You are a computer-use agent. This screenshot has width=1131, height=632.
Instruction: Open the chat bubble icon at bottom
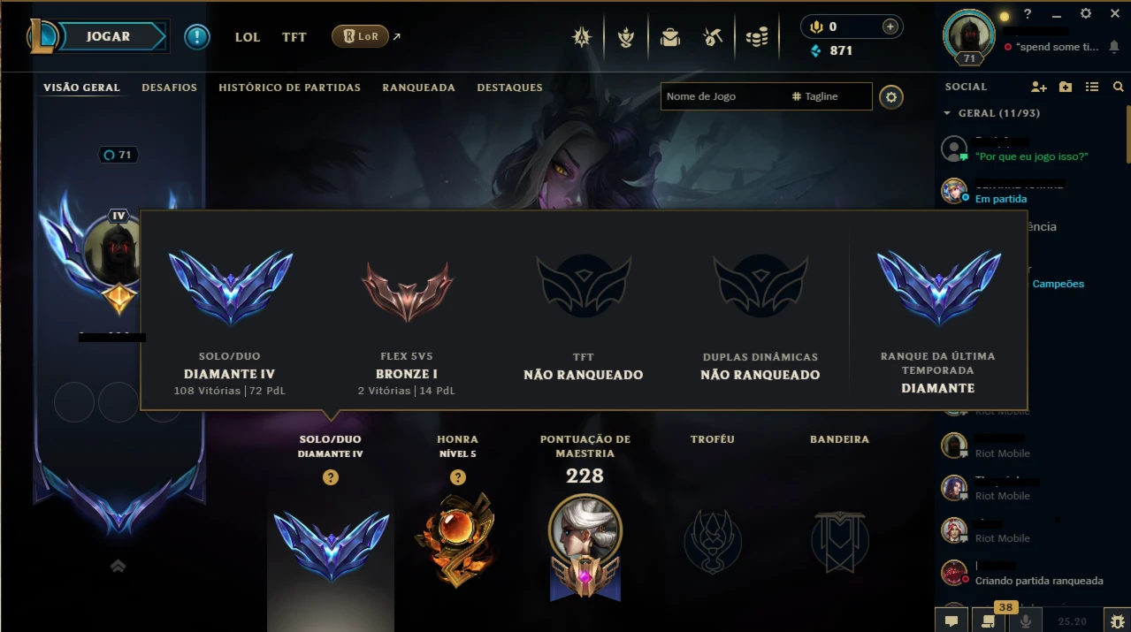click(951, 621)
